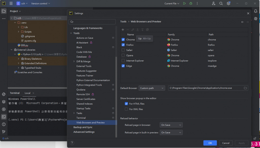This screenshot has height=148, width=260.
Task: Open the Version Control git icon
Action: pos(4,132)
